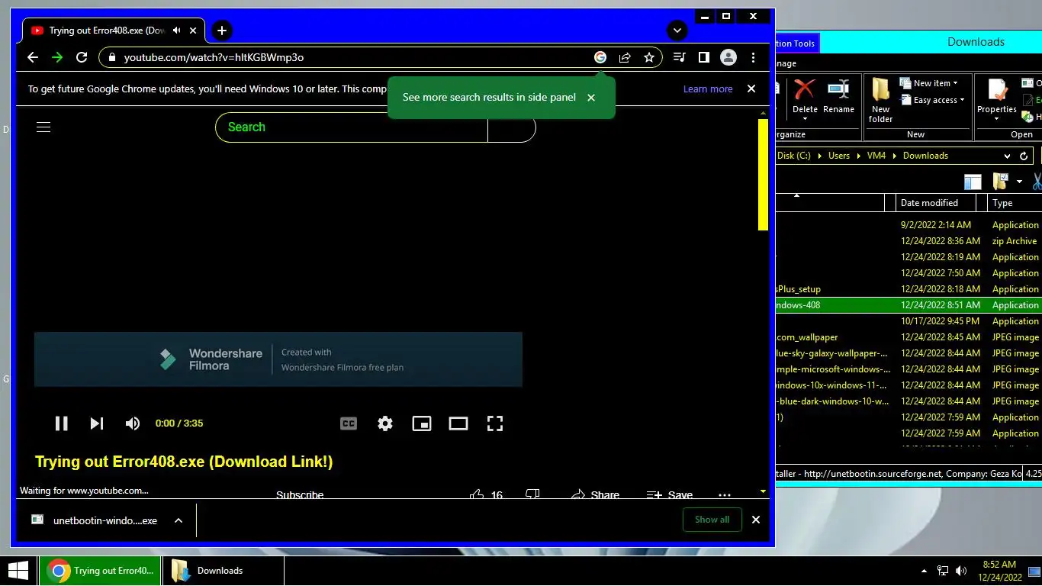Open Chrome media controls icon

pos(680,57)
